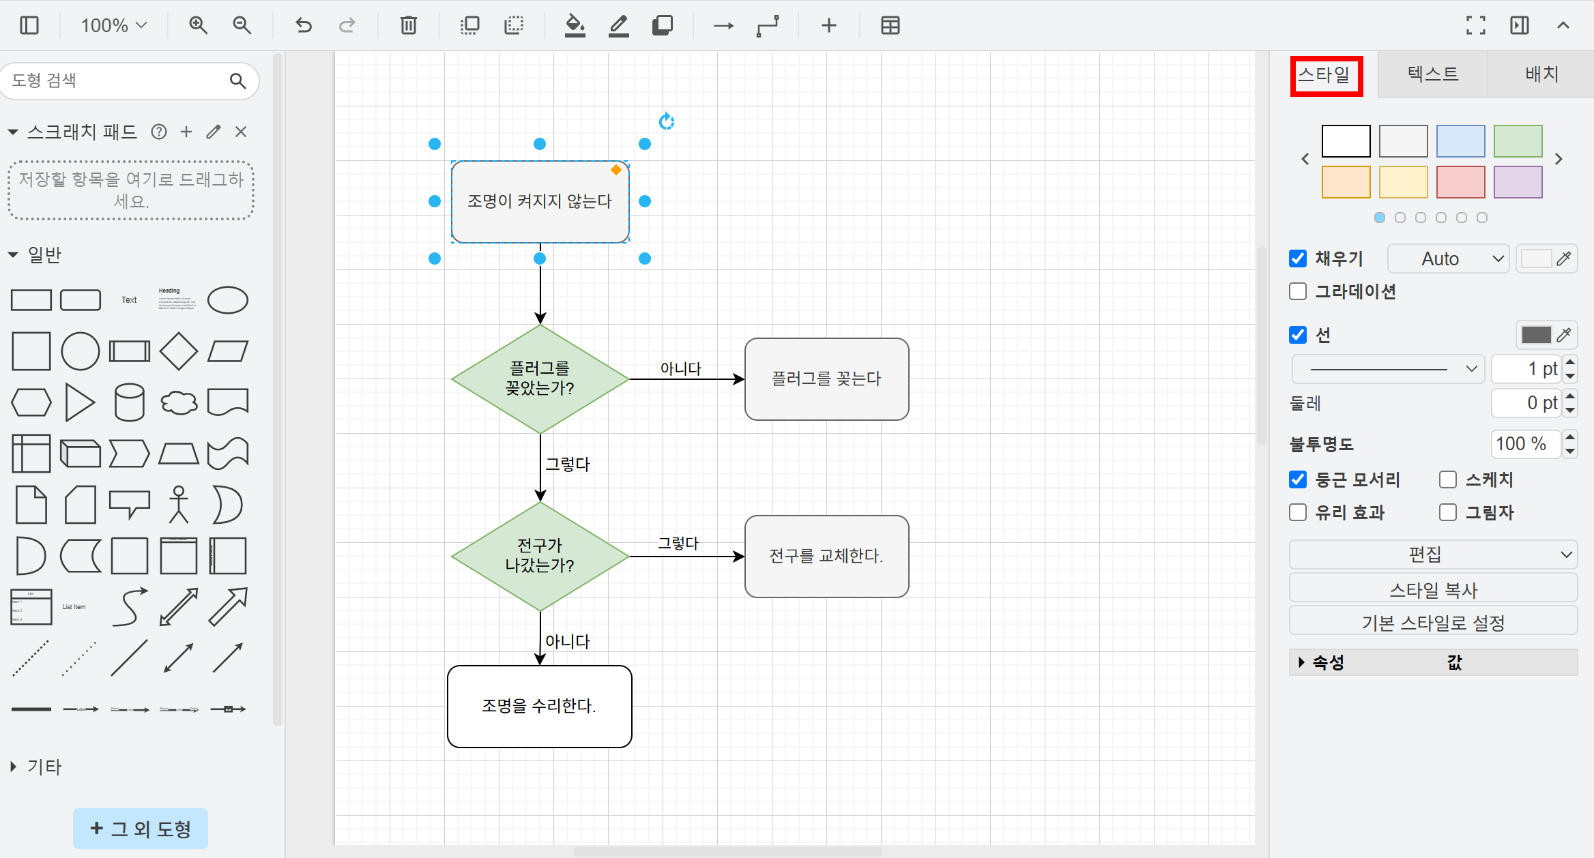This screenshot has height=858, width=1594.
Task: Open the 편집 dropdown button
Action: tap(1433, 554)
